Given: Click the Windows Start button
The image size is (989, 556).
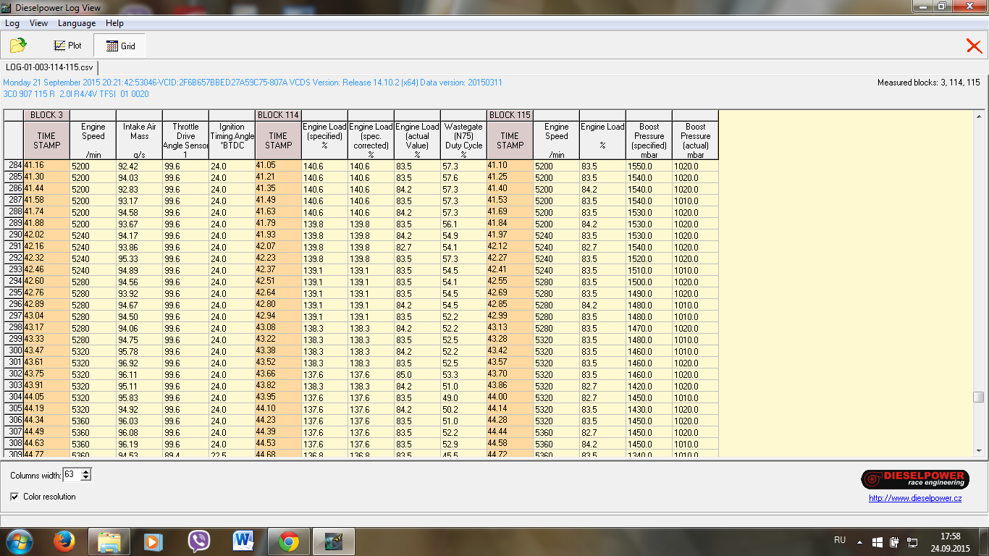Looking at the screenshot, I should point(20,542).
